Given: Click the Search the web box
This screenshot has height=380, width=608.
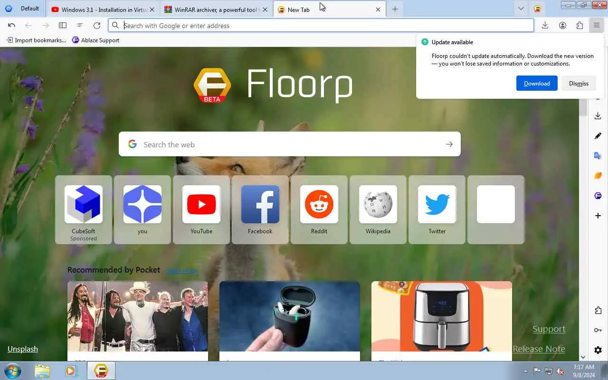Looking at the screenshot, I should [290, 144].
